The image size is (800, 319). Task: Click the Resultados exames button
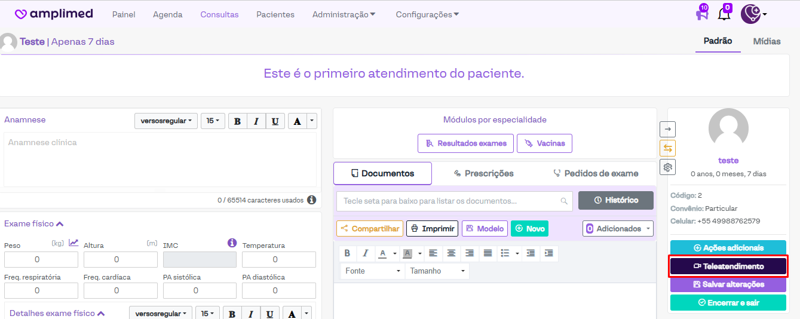click(x=465, y=143)
